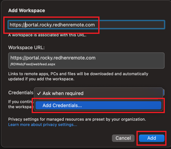Screen dimensions: 171x149
Task: Click the 'Workspace URL:' label
Action: coord(26,47)
